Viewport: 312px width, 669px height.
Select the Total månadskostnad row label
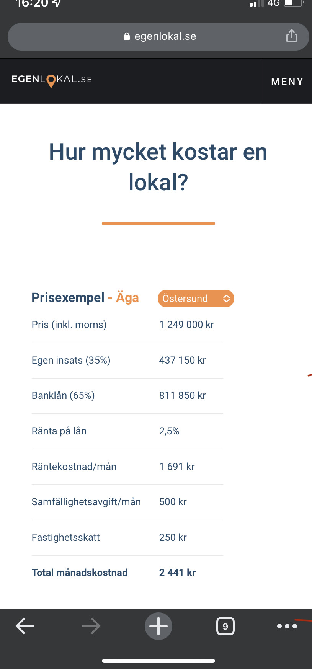coord(80,573)
